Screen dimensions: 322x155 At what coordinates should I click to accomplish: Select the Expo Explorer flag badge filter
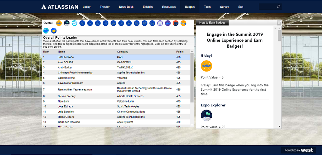pos(67,23)
